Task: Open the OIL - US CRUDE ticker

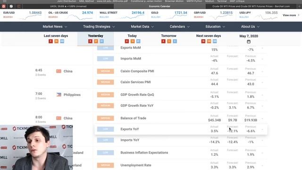Action: pos(70,15)
